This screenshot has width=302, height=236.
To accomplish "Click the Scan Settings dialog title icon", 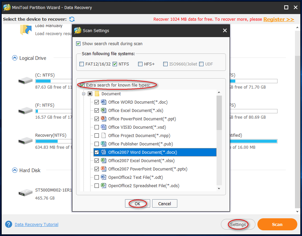I will (x=78, y=30).
